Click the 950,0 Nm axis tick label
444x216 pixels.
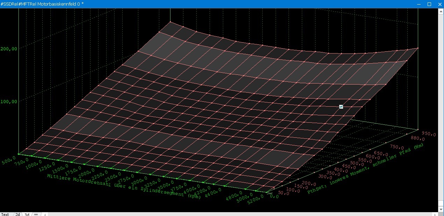click(x=429, y=134)
